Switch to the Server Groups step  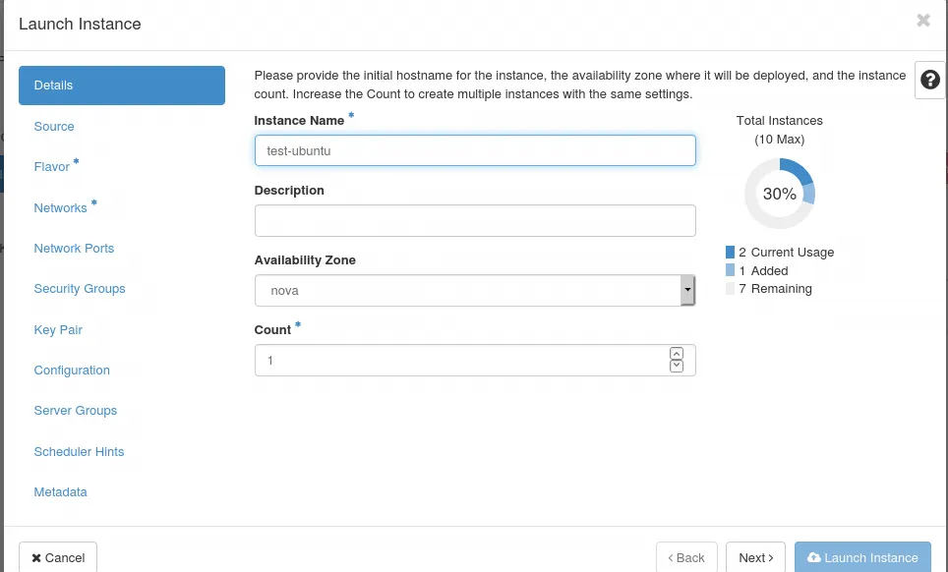click(x=76, y=411)
